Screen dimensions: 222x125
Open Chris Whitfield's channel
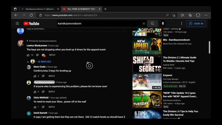[41, 98]
